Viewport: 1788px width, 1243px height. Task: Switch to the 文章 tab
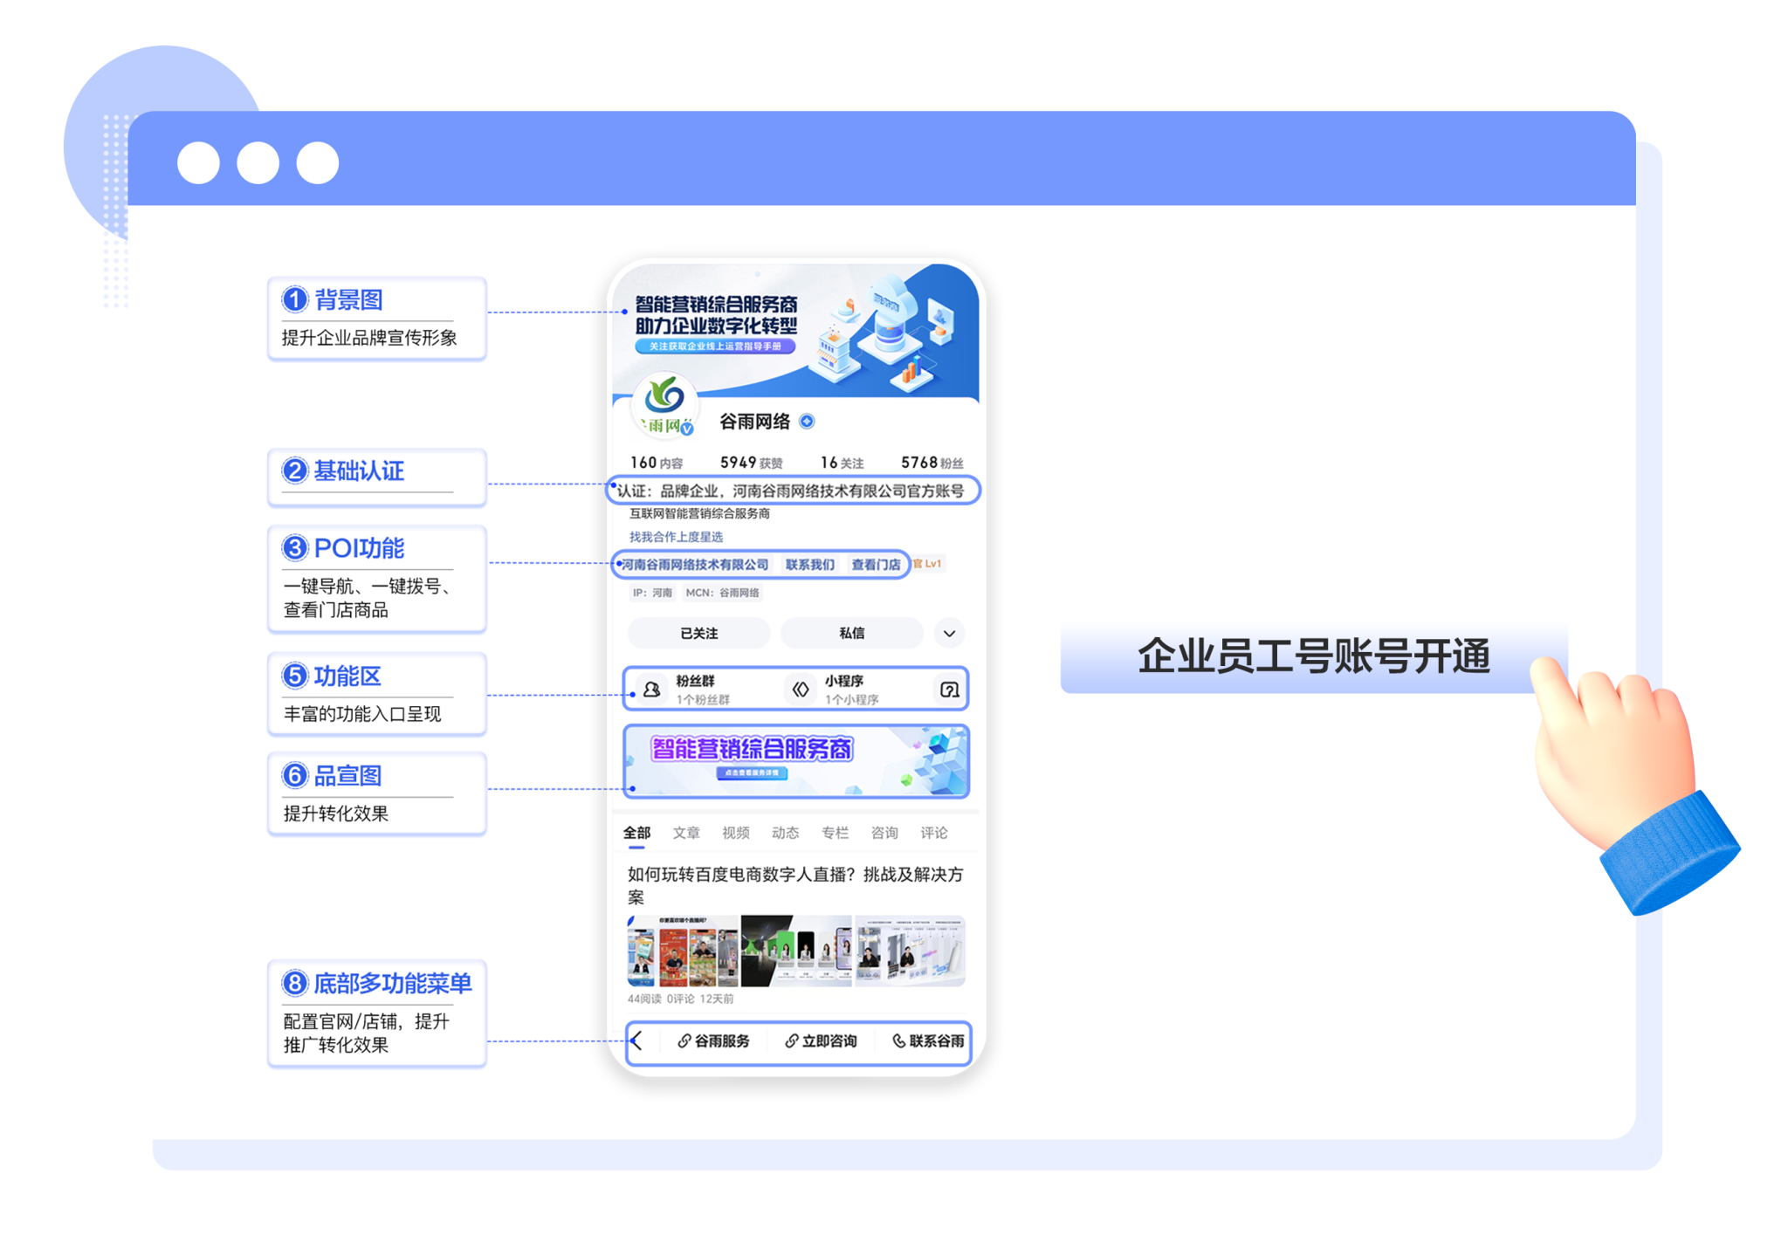click(x=686, y=833)
